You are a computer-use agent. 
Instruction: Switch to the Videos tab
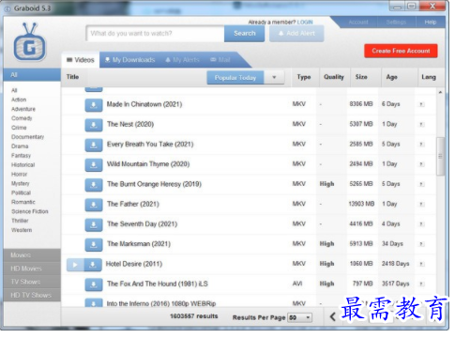81,60
